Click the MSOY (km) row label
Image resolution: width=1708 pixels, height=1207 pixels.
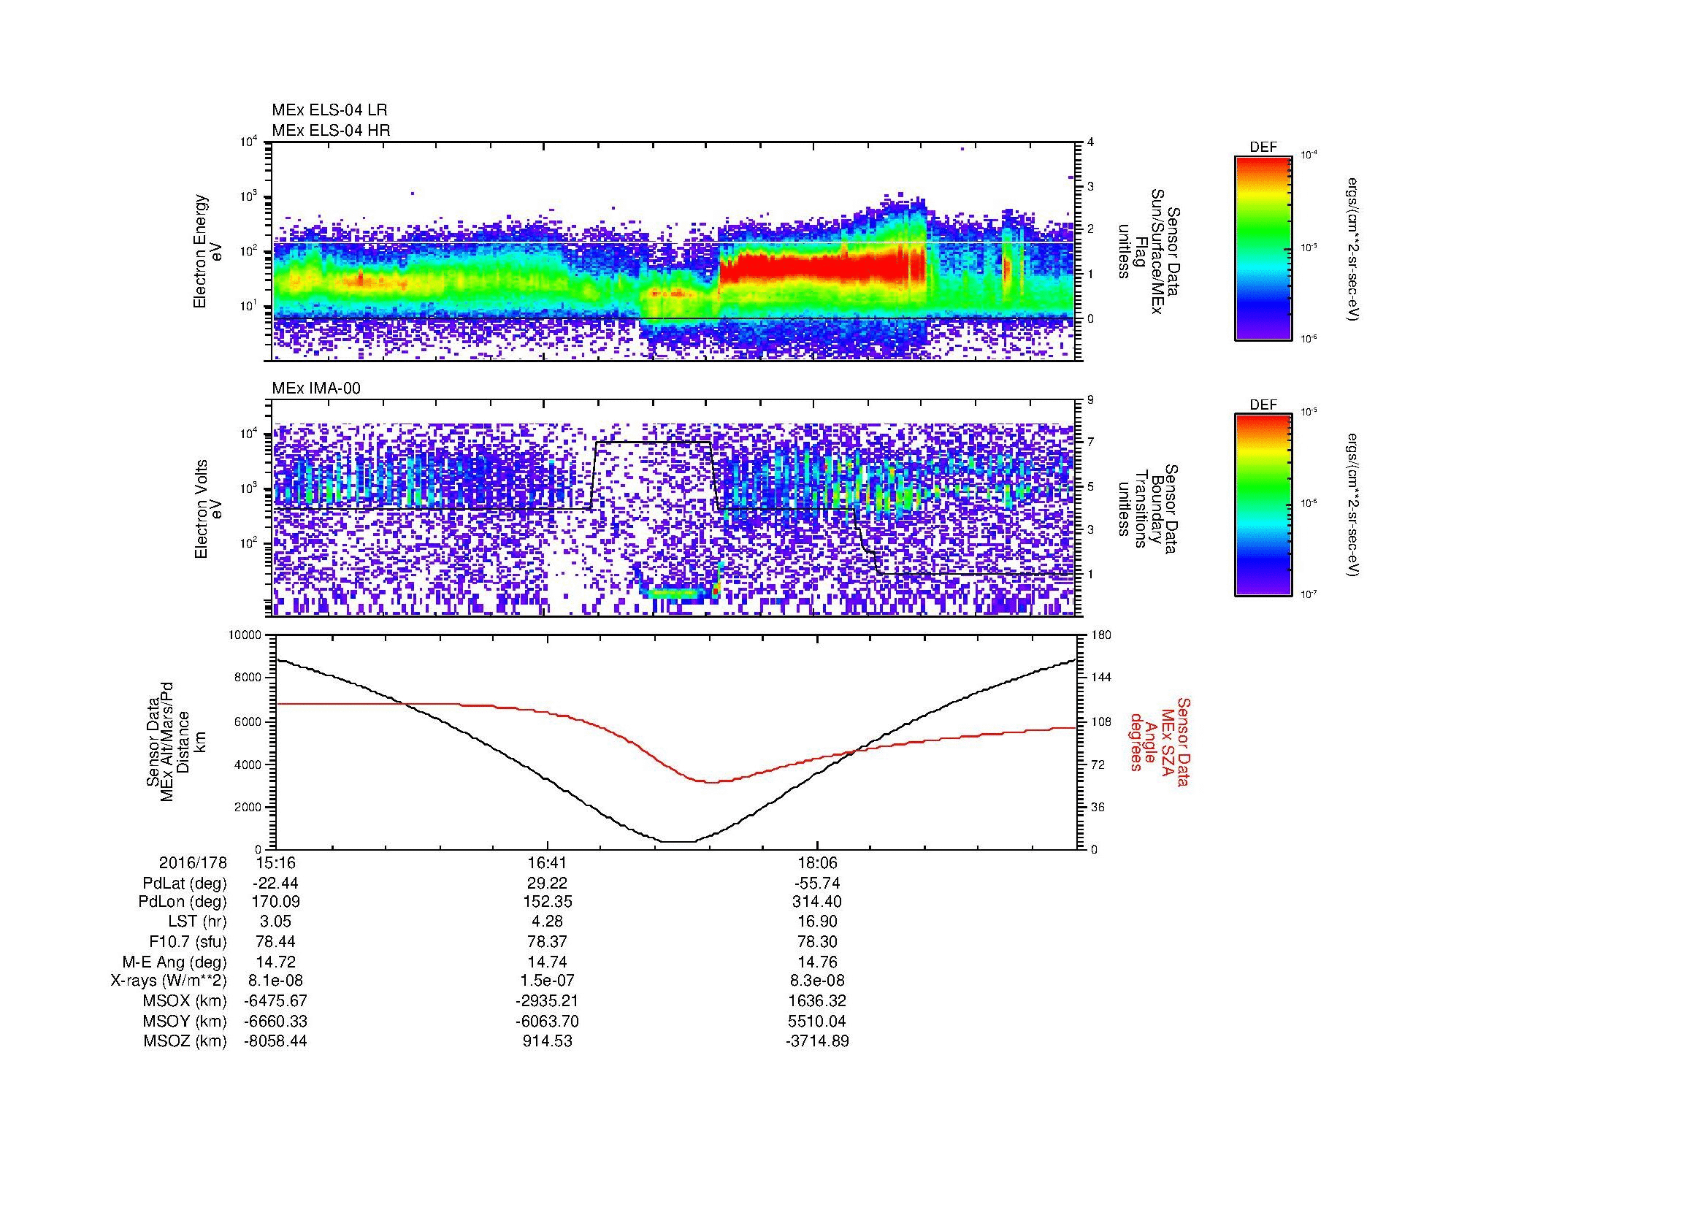coord(185,1022)
